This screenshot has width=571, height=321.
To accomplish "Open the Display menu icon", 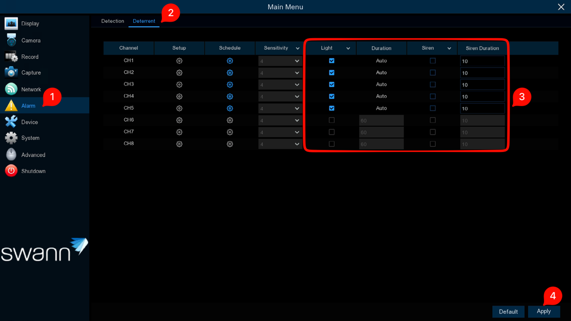I will 11,23.
